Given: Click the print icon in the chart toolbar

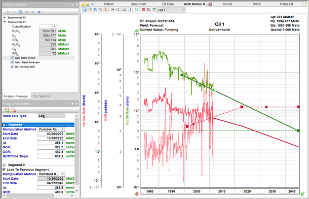Looking at the screenshot, I should [124, 9].
